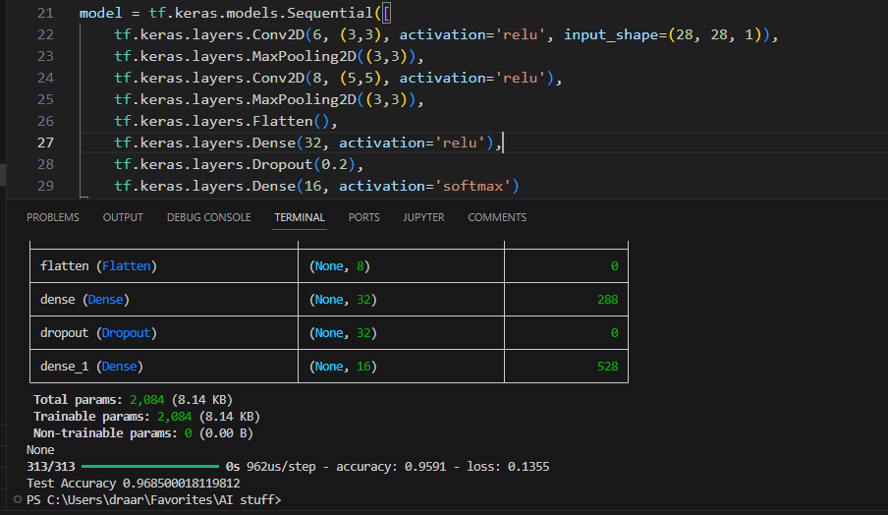Click the dense_1 (Dense) table cell
This screenshot has width=888, height=515.
click(91, 367)
